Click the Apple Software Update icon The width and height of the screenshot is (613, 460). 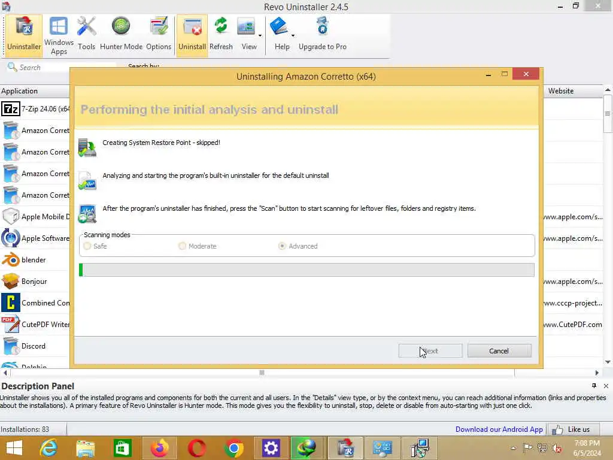click(11, 238)
